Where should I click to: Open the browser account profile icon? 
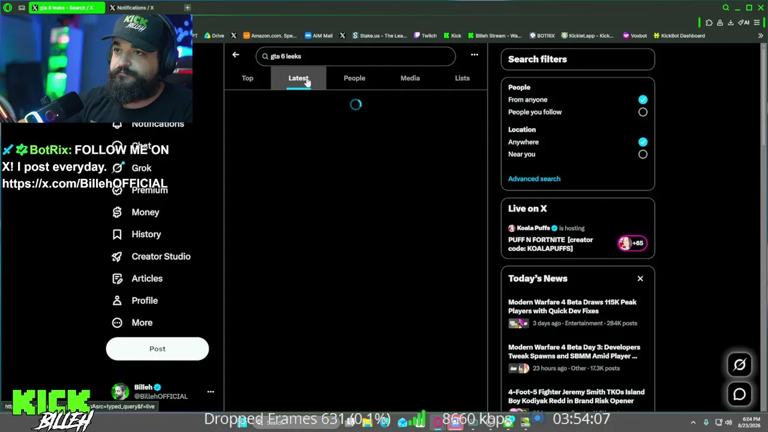click(720, 23)
